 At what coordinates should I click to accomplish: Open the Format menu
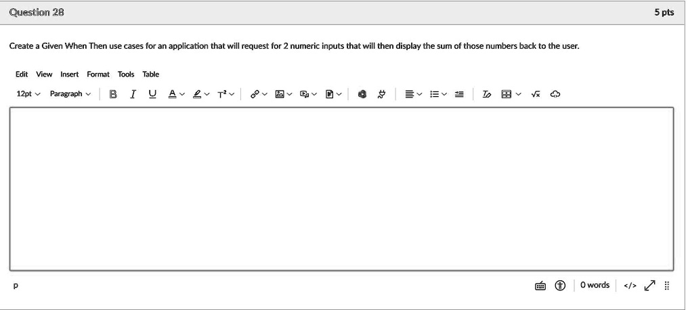pyautogui.click(x=98, y=74)
